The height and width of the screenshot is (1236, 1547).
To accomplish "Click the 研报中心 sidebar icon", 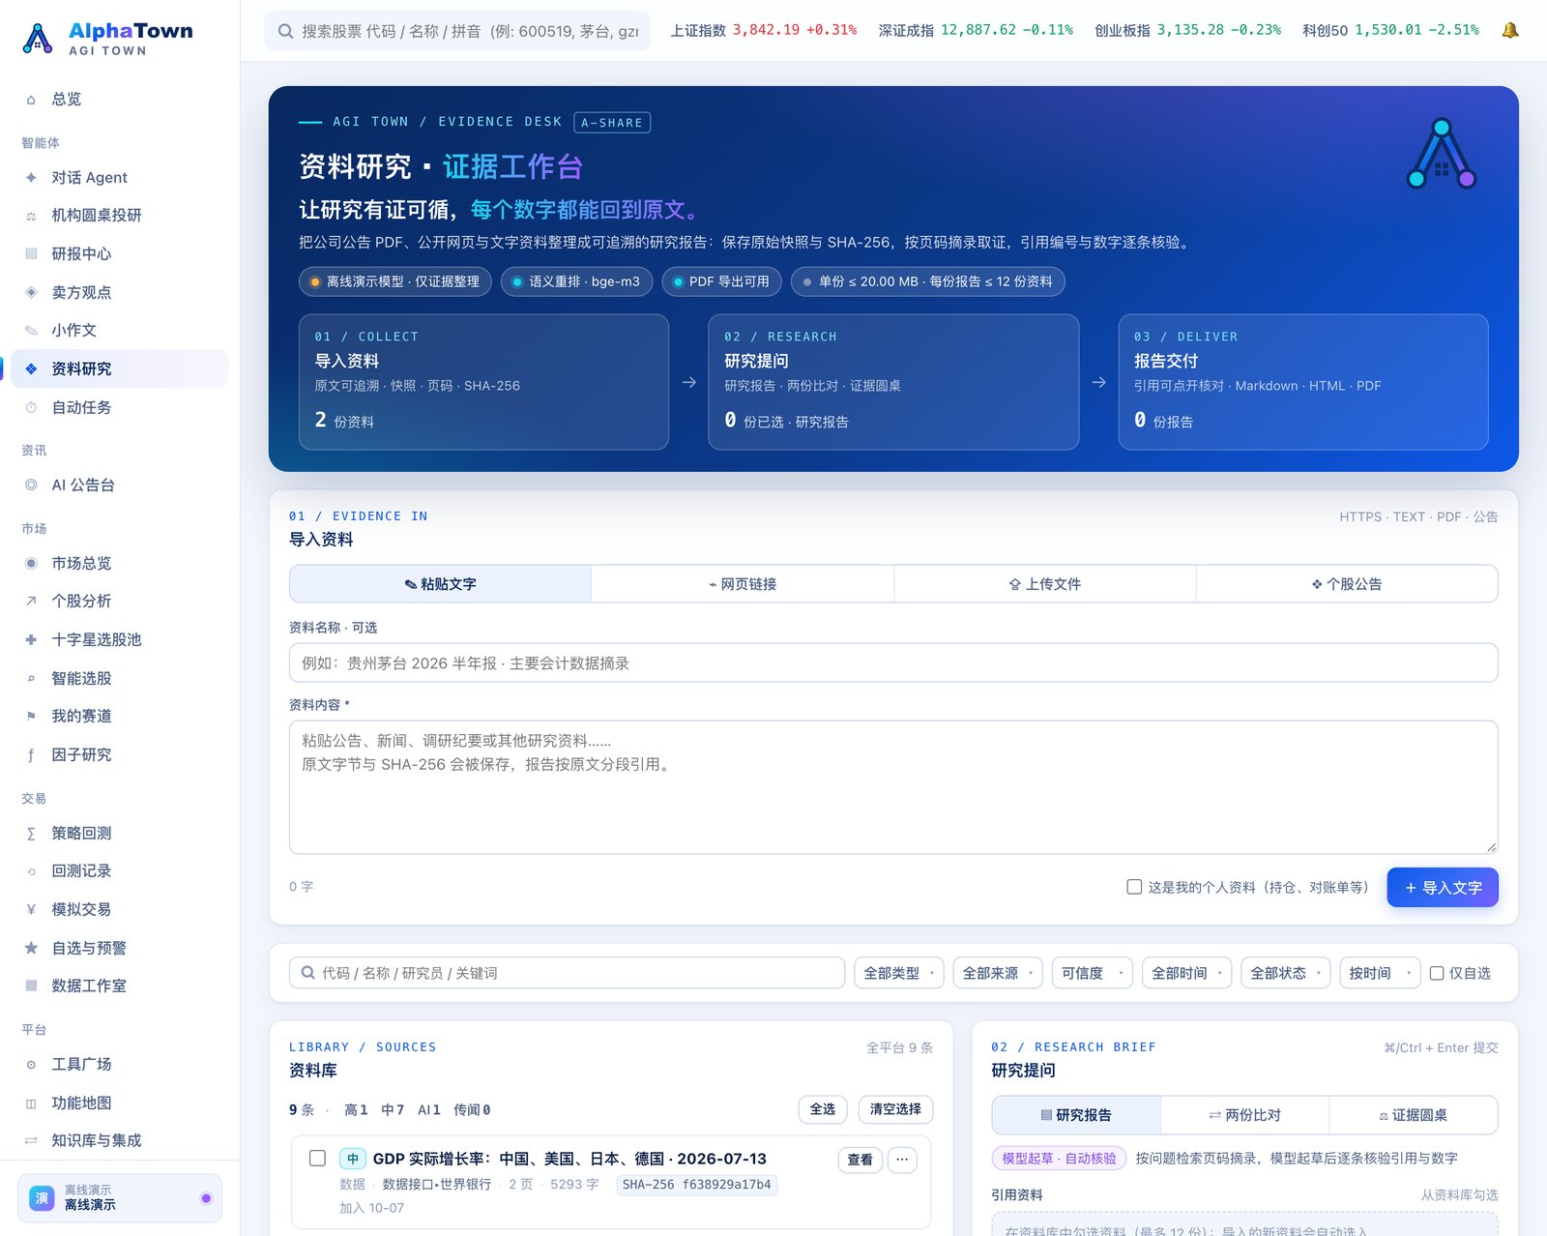I will coord(31,253).
